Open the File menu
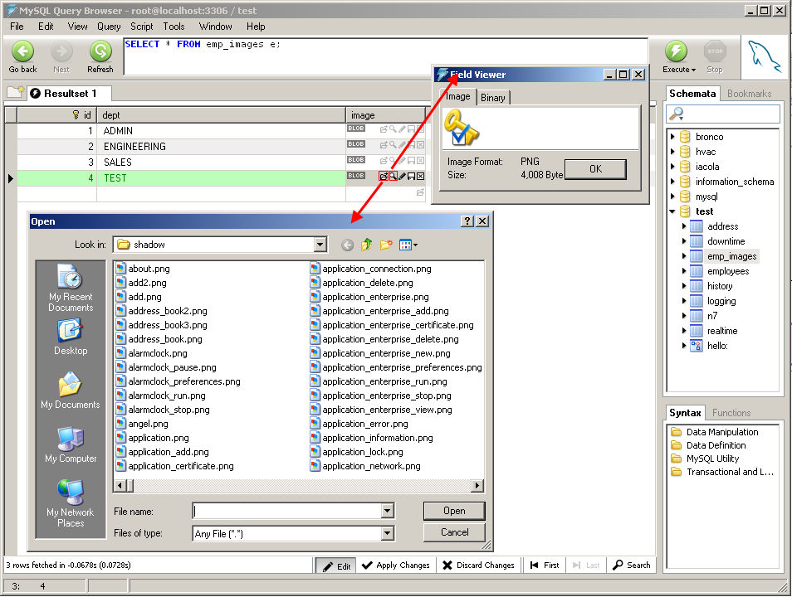Screen dimensions: 792x597 click(x=17, y=27)
